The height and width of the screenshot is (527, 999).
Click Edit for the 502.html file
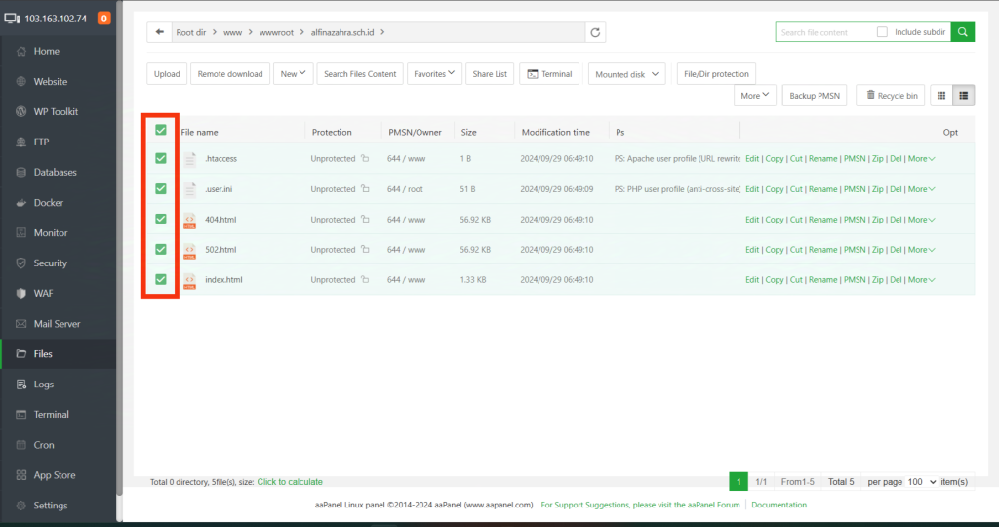coord(751,250)
